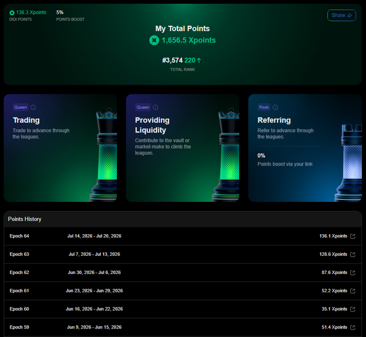The image size is (366, 337).
Task: Click the 5% points boost value
Action: point(60,12)
